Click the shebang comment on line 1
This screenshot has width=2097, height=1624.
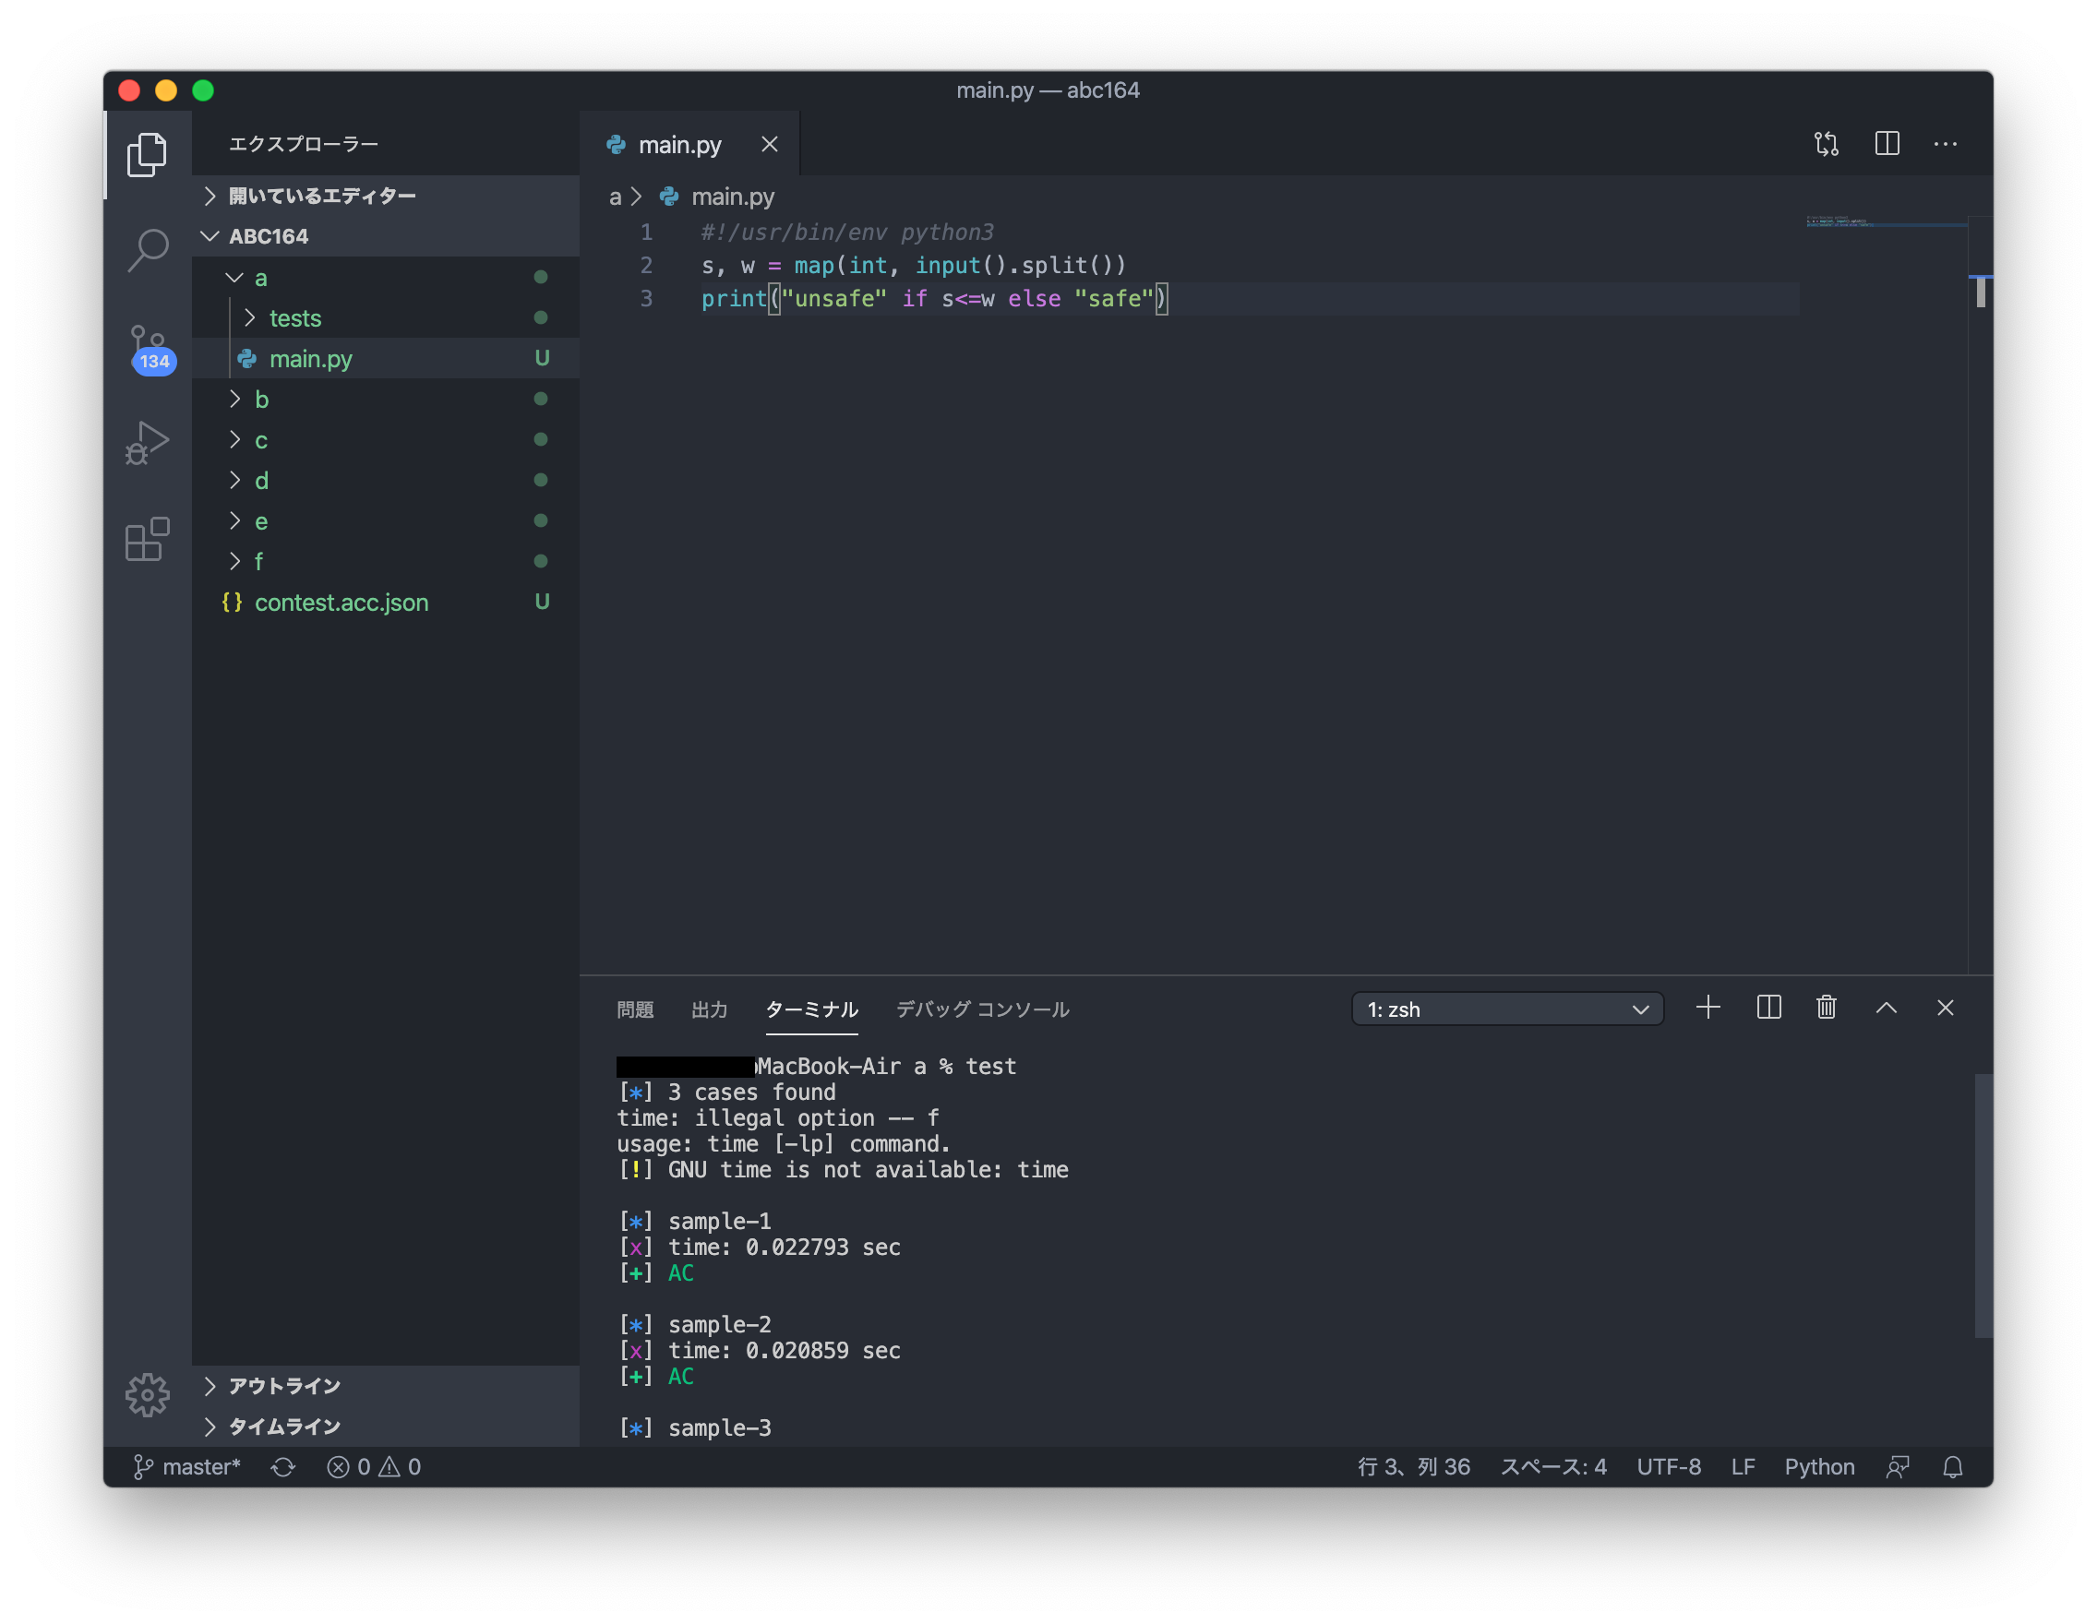point(847,233)
